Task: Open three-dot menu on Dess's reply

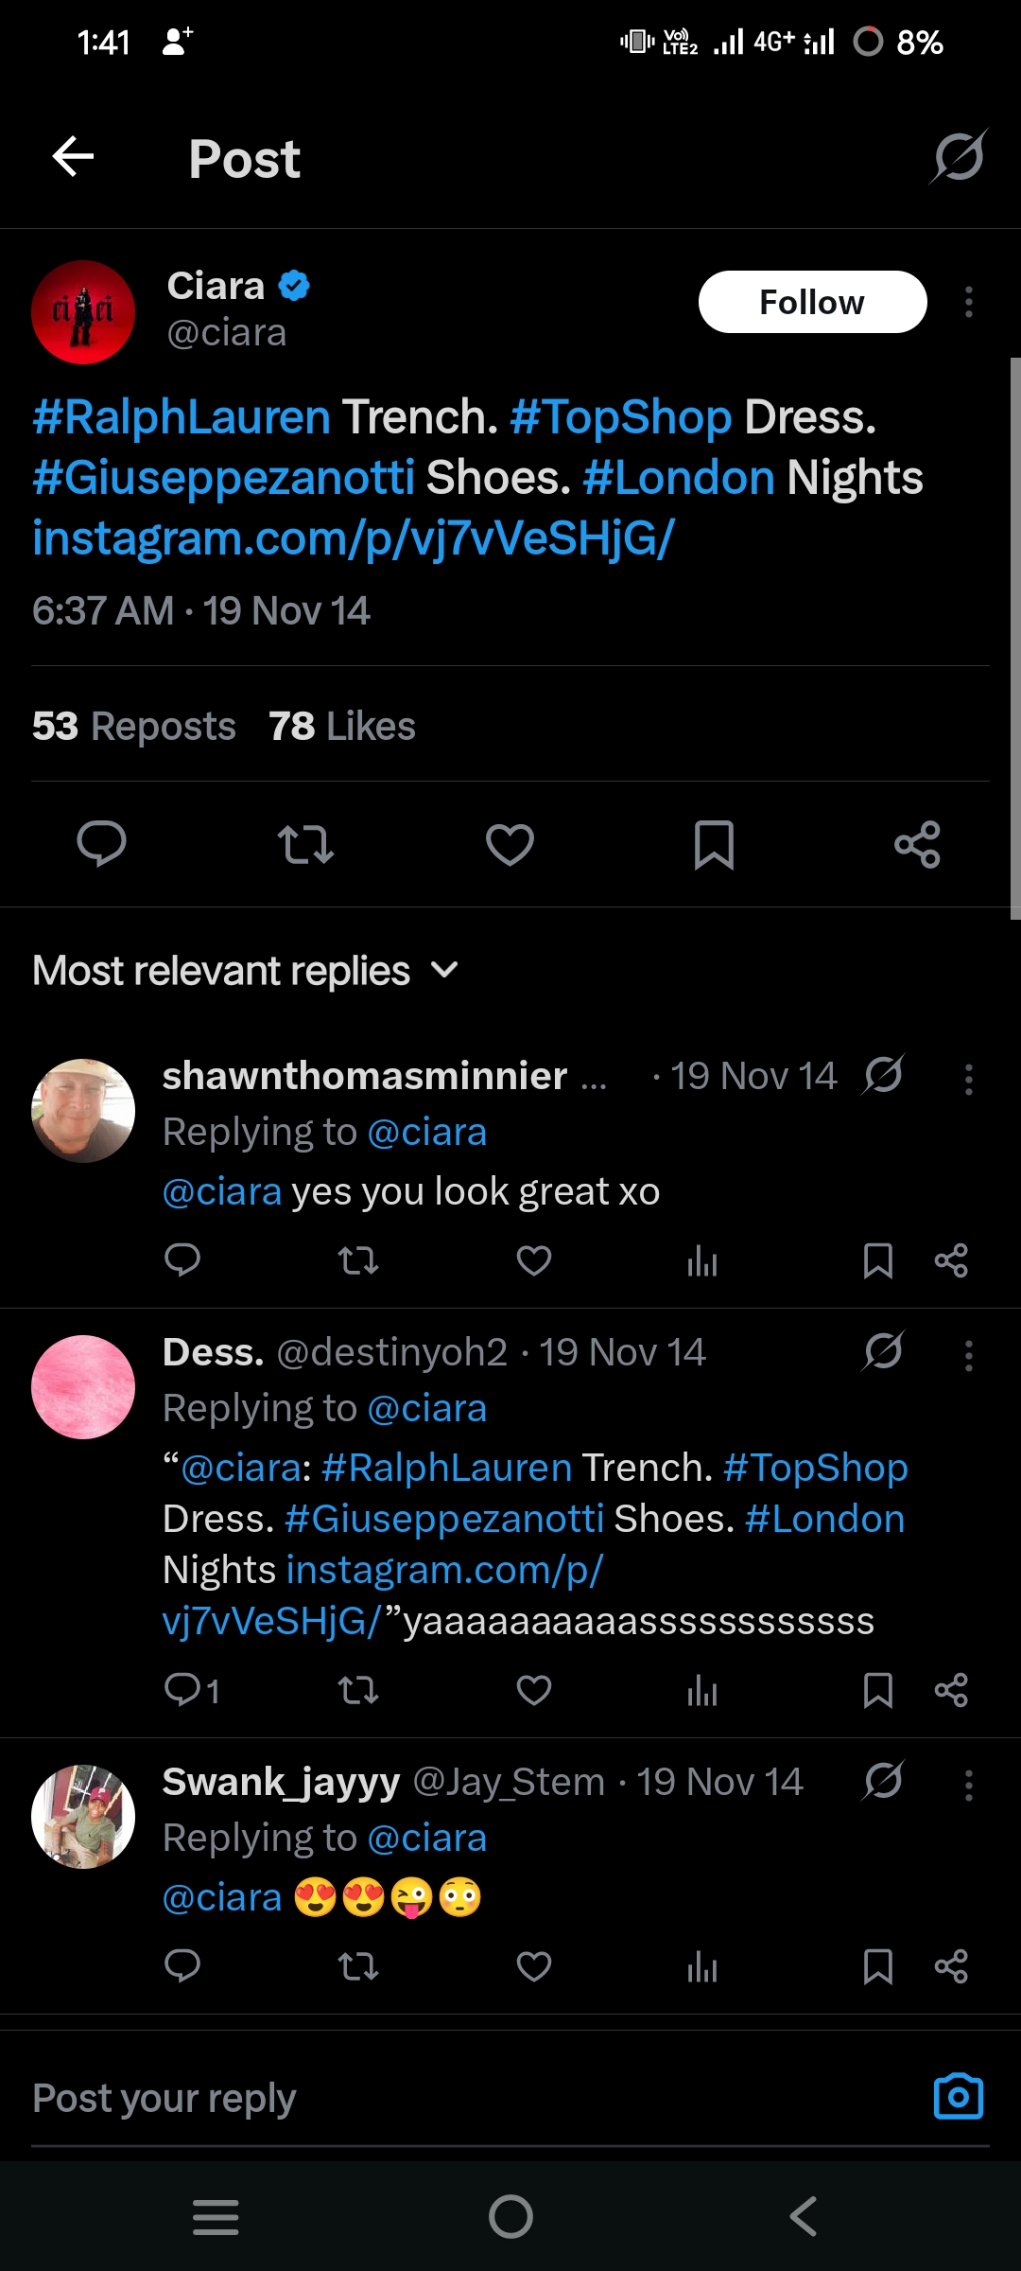Action: point(968,1355)
